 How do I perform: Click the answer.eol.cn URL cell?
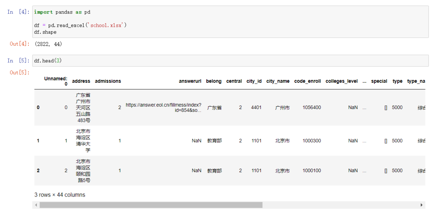click(164, 107)
